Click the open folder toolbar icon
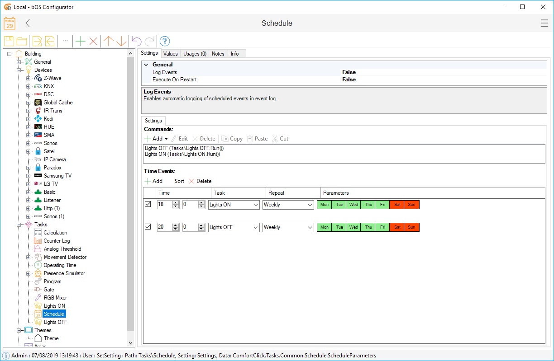Image resolution: width=554 pixels, height=361 pixels. [x=21, y=41]
